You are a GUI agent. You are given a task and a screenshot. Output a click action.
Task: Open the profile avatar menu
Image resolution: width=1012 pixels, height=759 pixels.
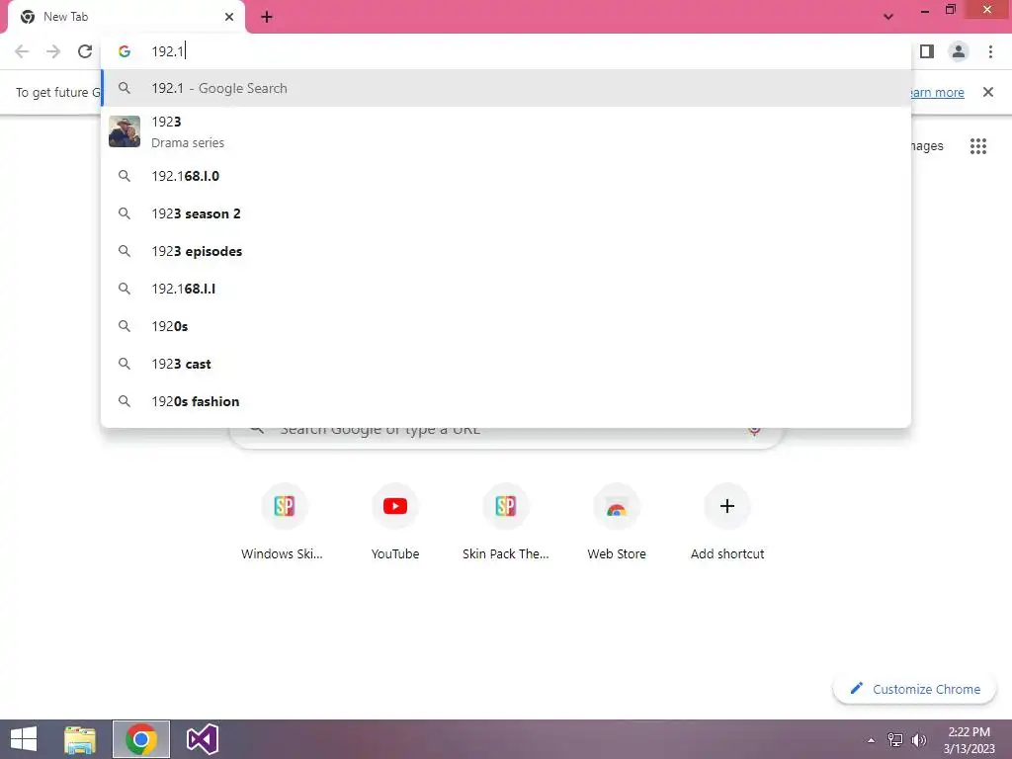coord(959,51)
